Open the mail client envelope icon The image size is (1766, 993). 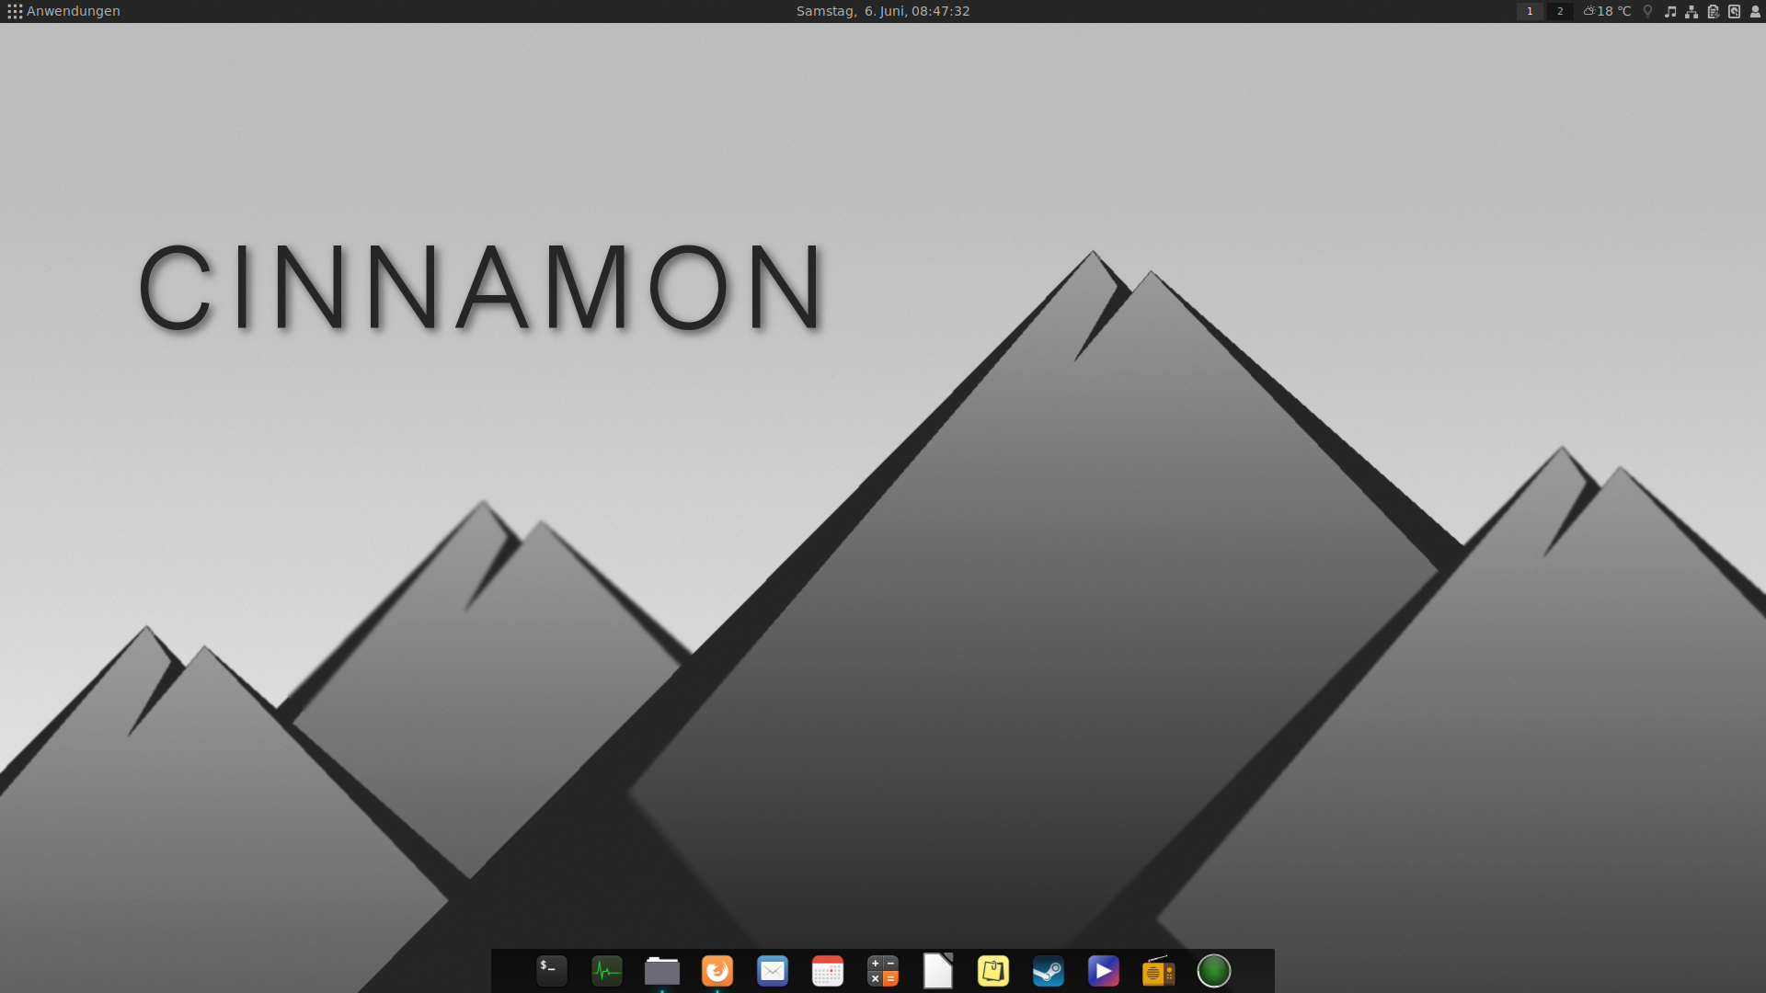point(773,971)
